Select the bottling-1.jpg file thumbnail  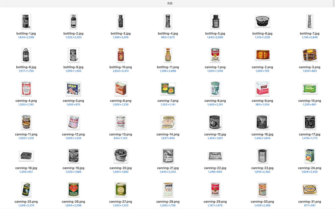(x=26, y=21)
